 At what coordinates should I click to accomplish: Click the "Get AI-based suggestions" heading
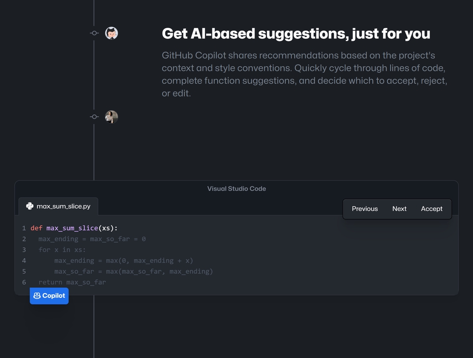pos(296,34)
